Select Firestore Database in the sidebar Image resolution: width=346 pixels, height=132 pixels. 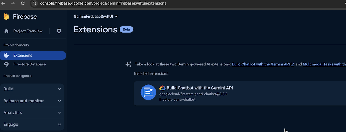[30, 64]
